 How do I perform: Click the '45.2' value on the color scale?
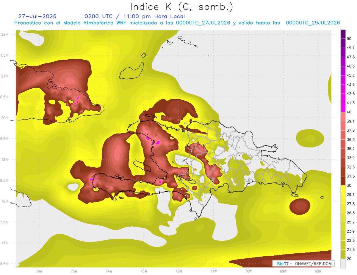351,75
